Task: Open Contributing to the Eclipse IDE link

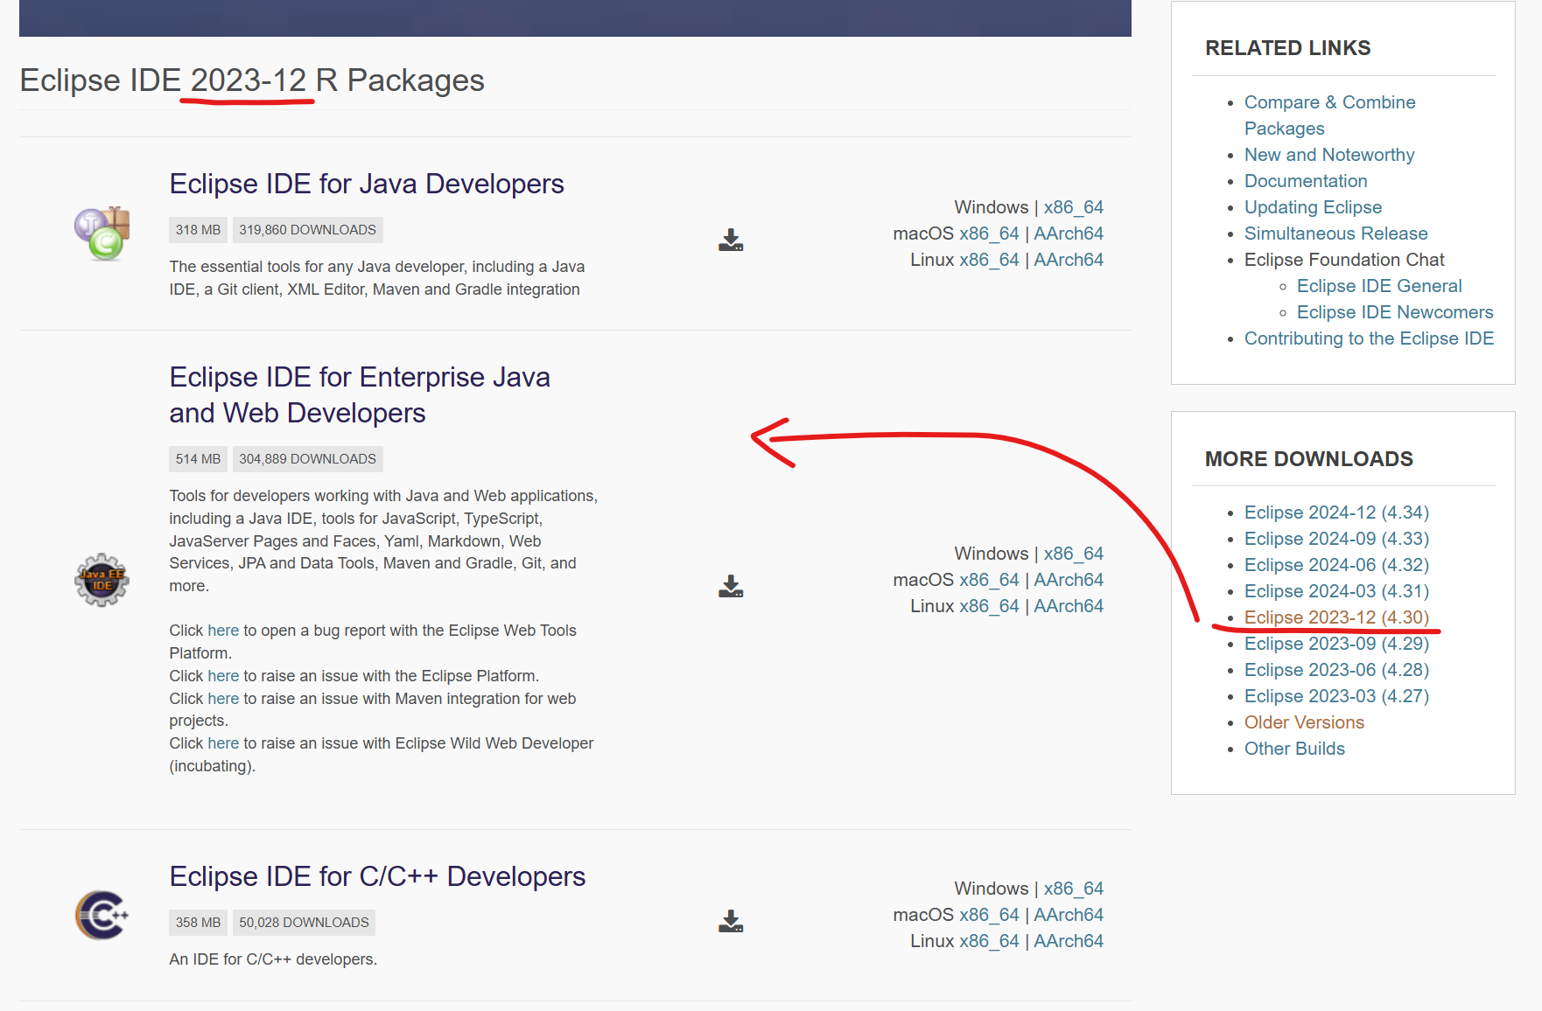Action: [x=1369, y=338]
